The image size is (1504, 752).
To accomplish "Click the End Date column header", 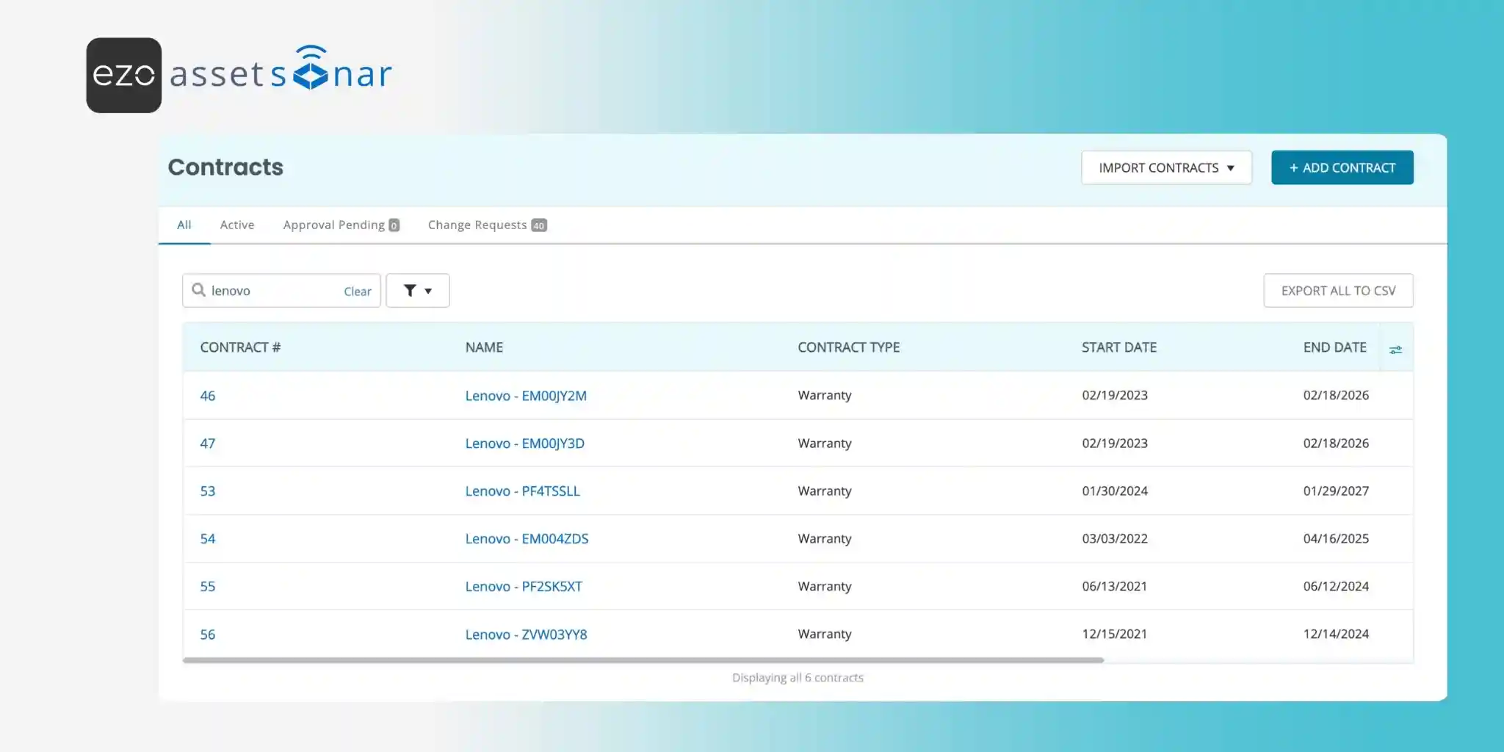I will pos(1334,347).
